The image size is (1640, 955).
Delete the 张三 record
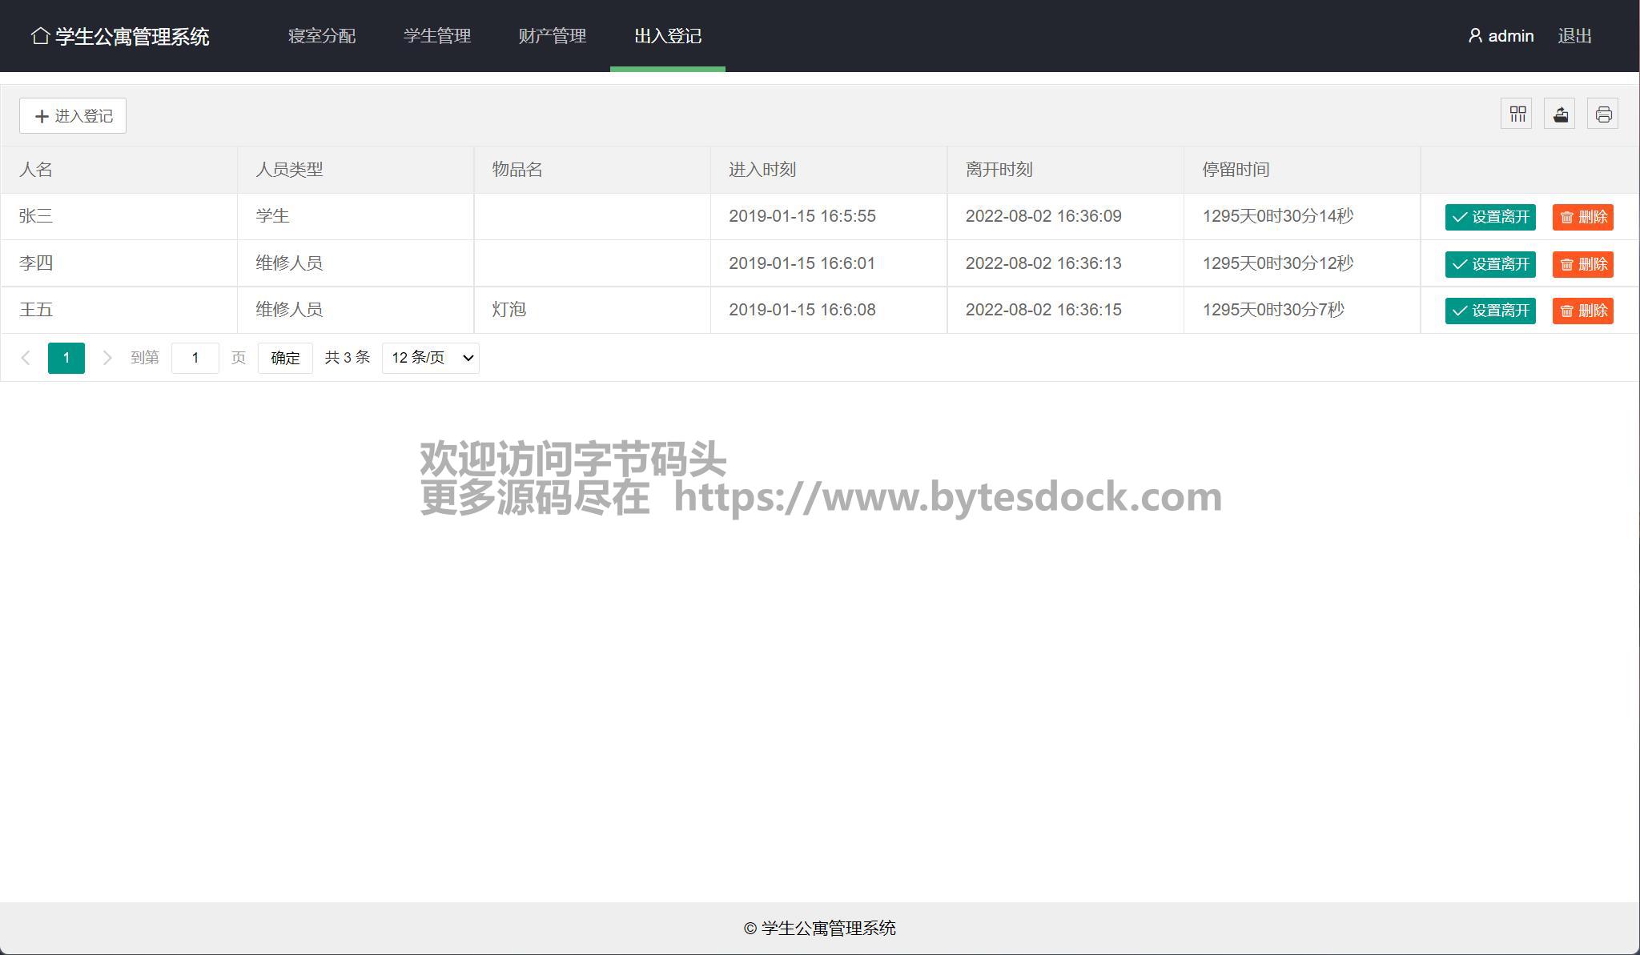pyautogui.click(x=1582, y=217)
